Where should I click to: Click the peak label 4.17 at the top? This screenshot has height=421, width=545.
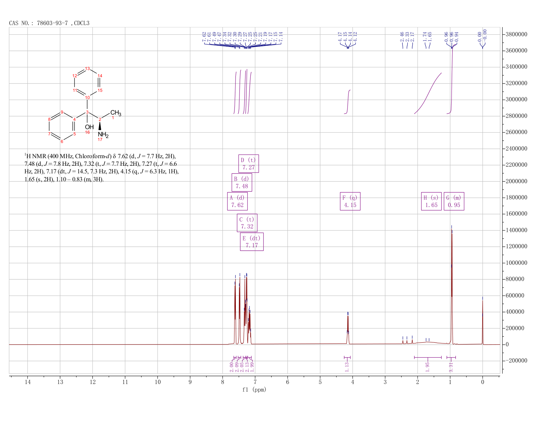[340, 37]
